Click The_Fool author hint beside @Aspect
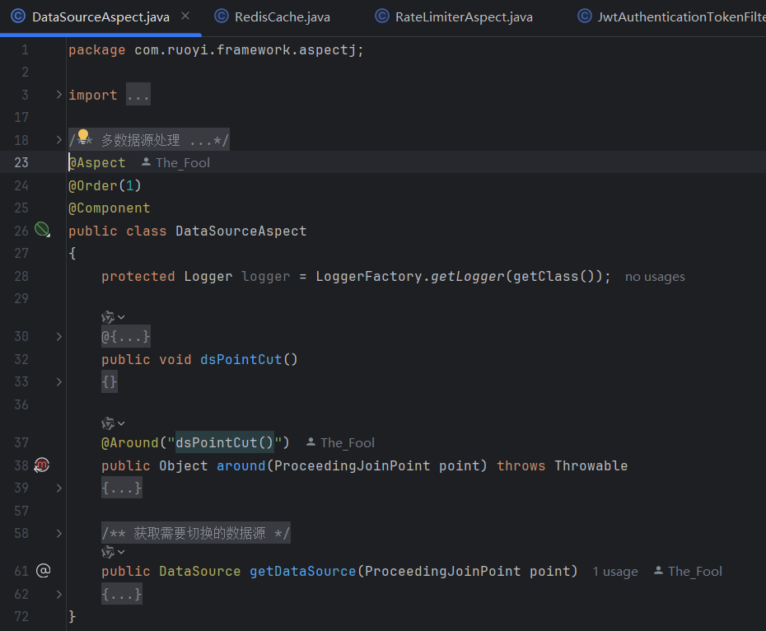Image resolution: width=766 pixels, height=631 pixels. 176,163
